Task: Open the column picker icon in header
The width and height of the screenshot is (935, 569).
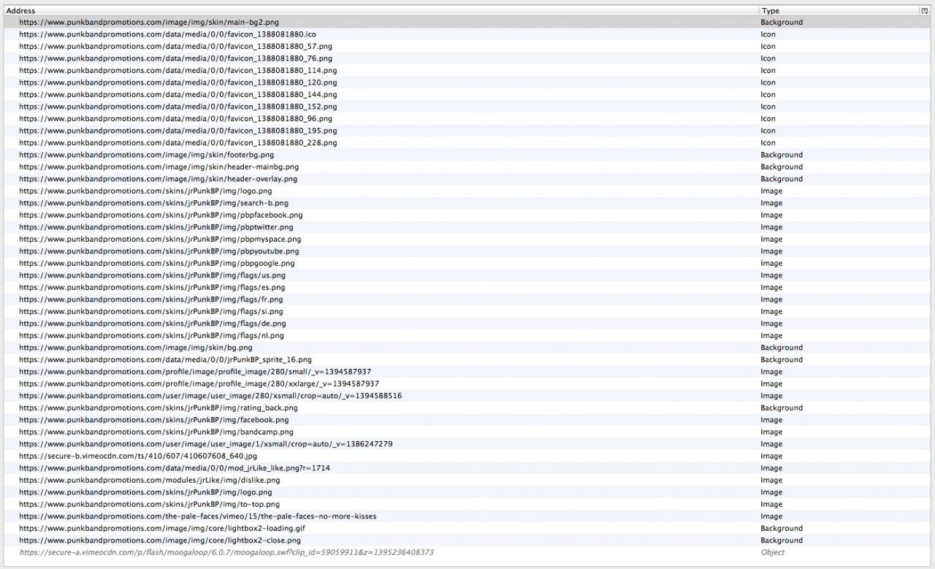Action: click(924, 11)
